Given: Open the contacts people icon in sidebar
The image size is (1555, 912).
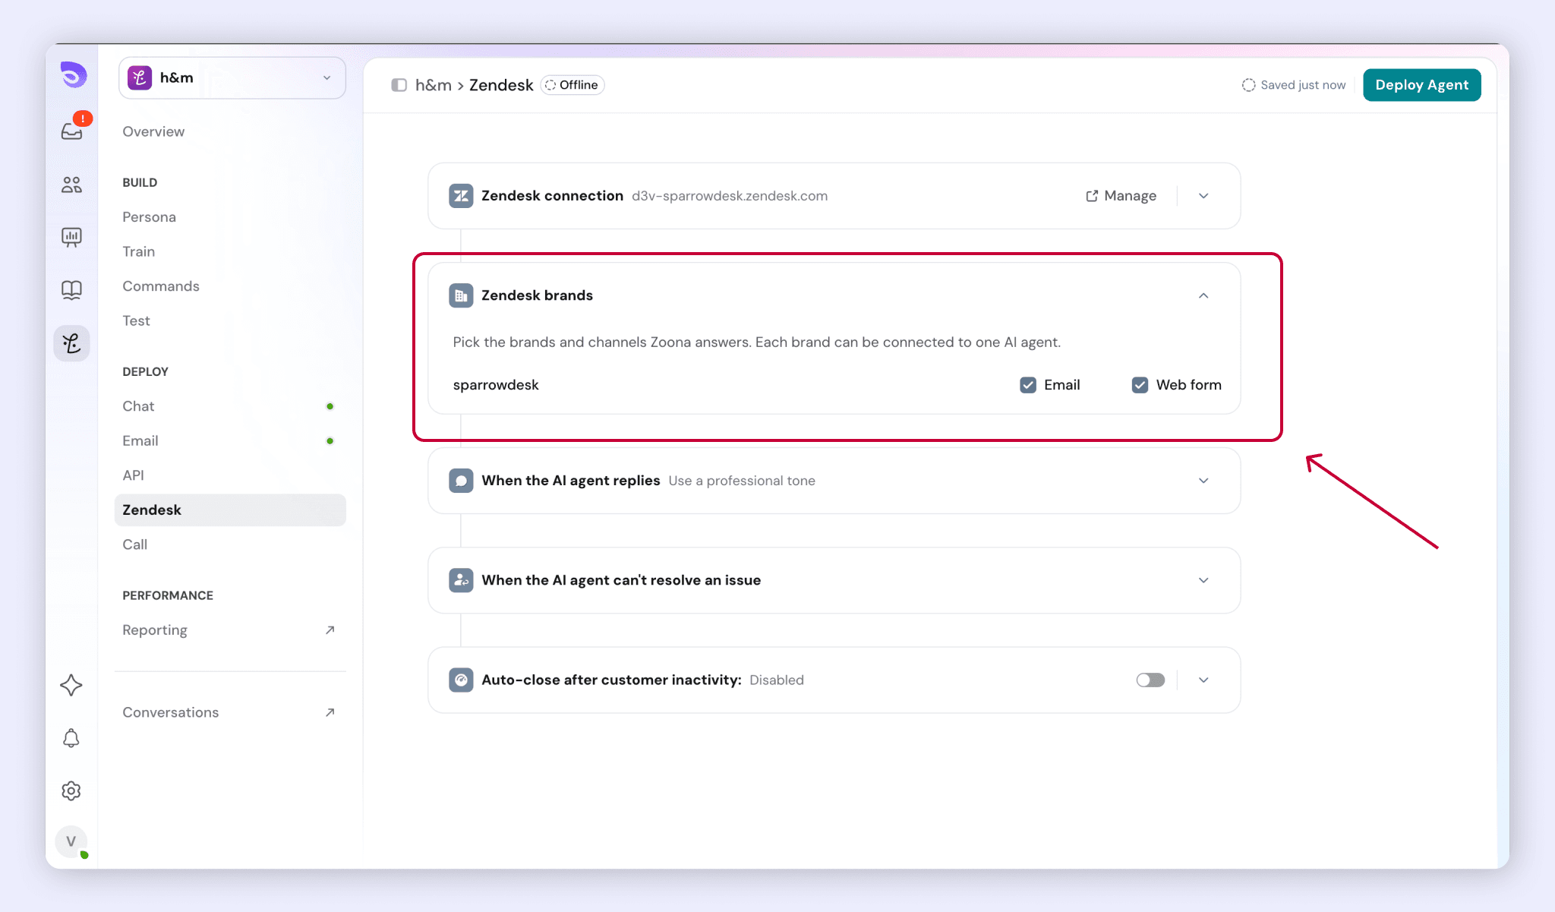Looking at the screenshot, I should [71, 185].
